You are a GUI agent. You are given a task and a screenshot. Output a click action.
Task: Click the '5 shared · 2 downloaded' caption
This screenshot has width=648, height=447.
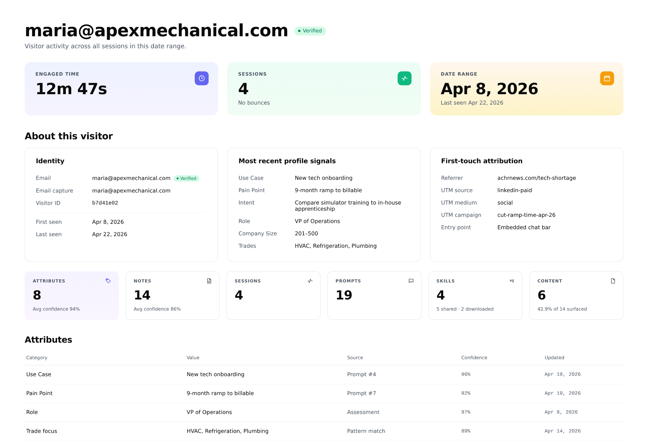point(465,309)
